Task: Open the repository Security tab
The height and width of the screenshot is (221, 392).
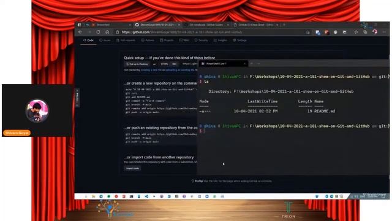Action: point(202,40)
